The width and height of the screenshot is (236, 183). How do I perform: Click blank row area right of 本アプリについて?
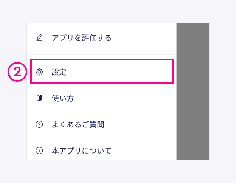tap(144, 150)
